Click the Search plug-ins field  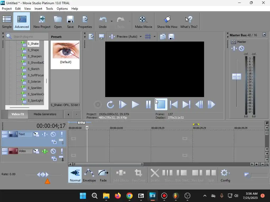tap(27, 36)
